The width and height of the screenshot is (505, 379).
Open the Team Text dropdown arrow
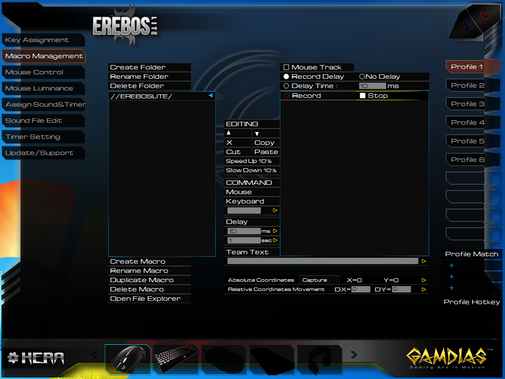coord(424,261)
